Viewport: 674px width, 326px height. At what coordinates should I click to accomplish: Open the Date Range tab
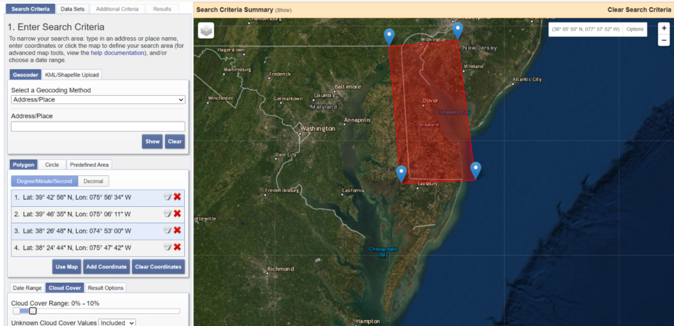pos(27,288)
